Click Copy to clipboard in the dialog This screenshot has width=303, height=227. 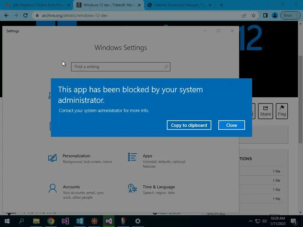189,125
